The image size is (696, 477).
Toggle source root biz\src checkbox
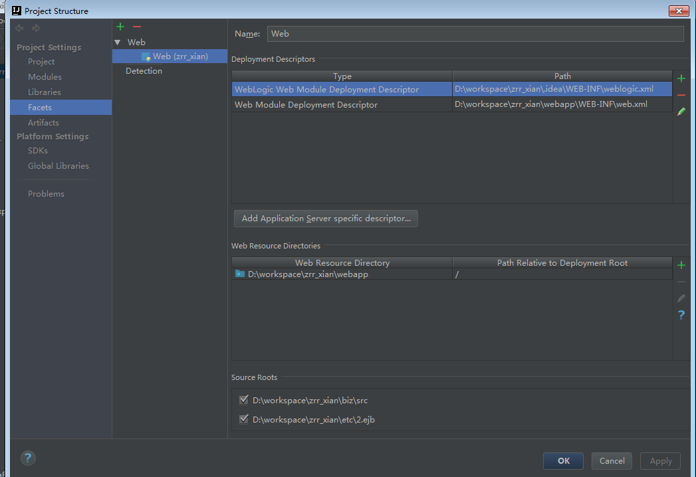tap(244, 400)
